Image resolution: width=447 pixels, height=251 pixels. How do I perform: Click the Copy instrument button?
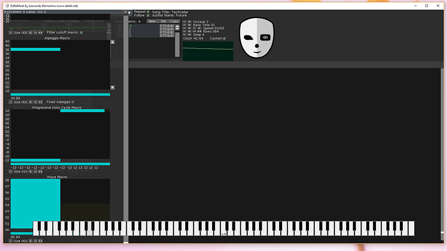click(174, 21)
